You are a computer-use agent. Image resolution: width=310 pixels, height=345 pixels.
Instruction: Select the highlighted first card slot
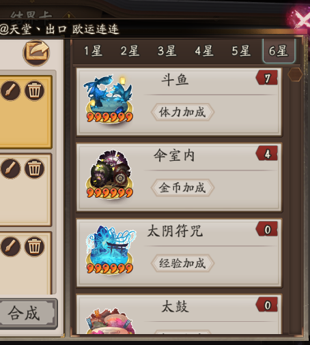(x=26, y=112)
